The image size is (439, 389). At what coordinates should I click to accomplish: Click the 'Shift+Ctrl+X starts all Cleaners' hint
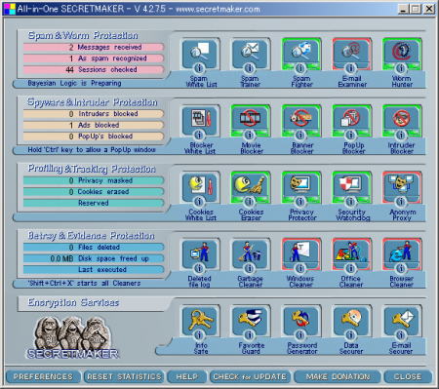84,283
